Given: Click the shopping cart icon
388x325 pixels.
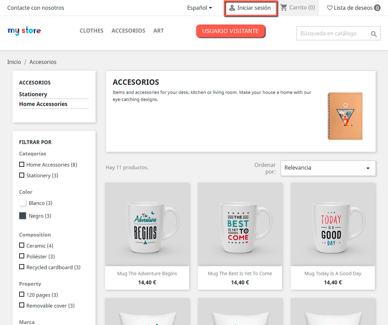Looking at the screenshot, I should (x=284, y=7).
